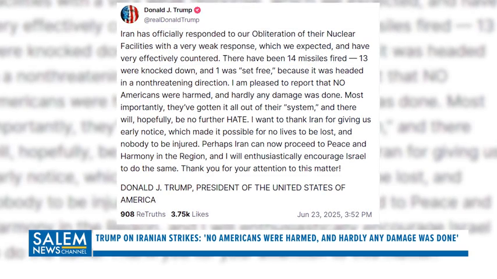Screen dimensions: 497x279
Task: Click the phrase "14 missiles fired"
Action: tap(317, 59)
